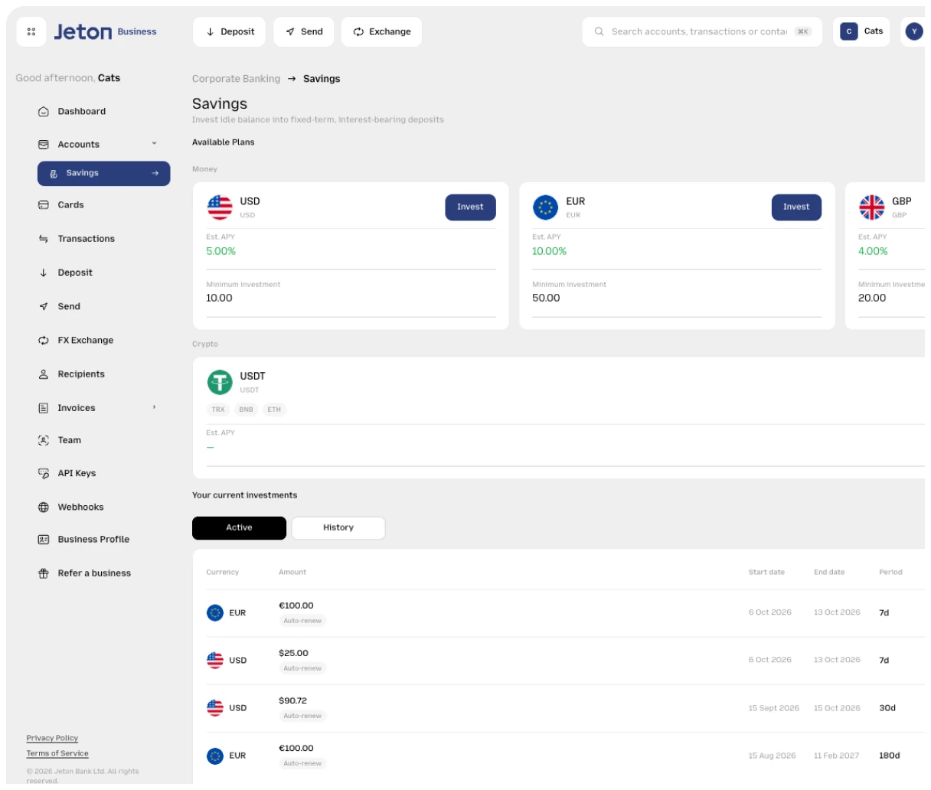Select the Savings sidebar item
This screenshot has height=790, width=931.
[103, 174]
